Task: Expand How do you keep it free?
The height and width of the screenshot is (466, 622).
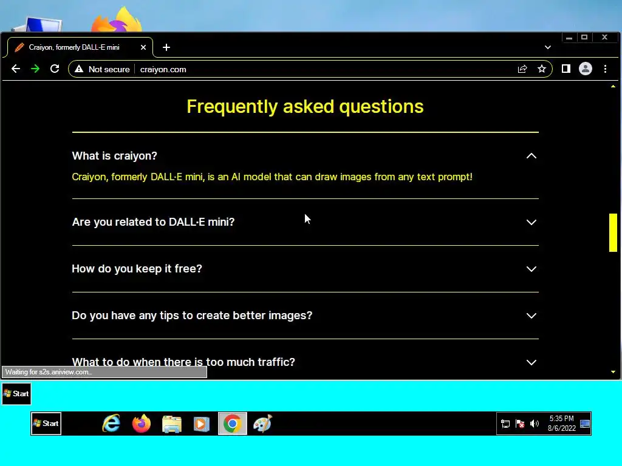Action: tap(531, 269)
